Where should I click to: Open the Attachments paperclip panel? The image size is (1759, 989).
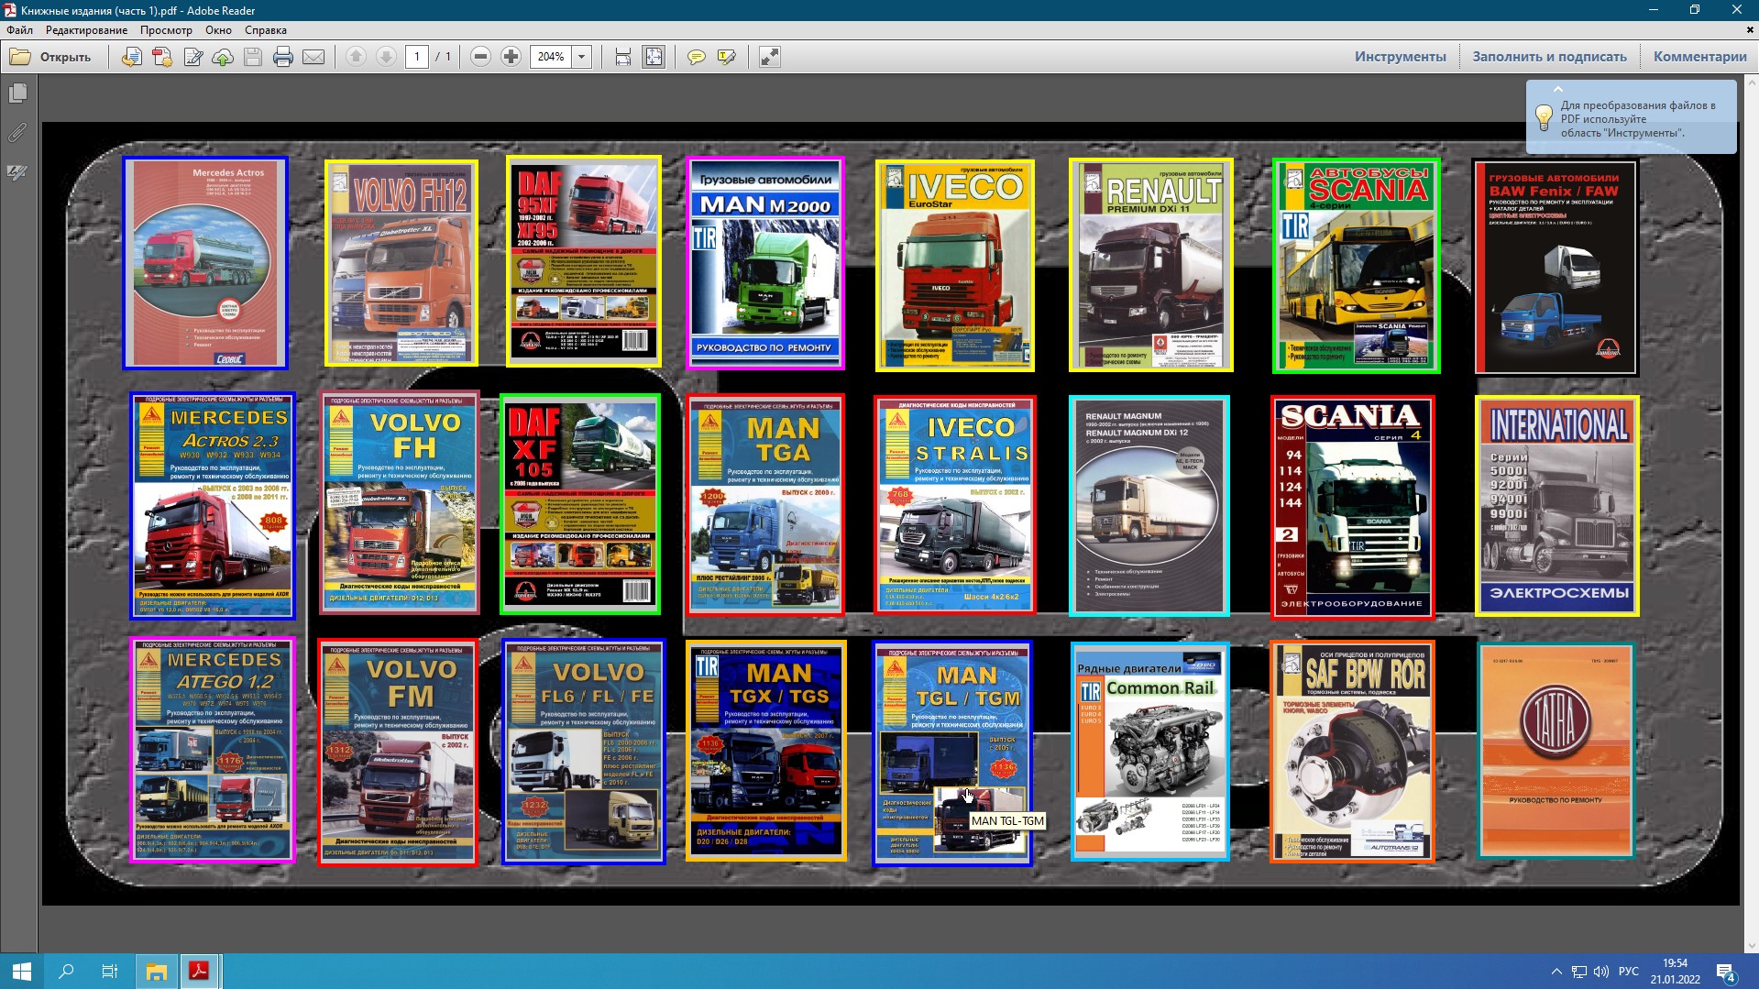tap(17, 133)
